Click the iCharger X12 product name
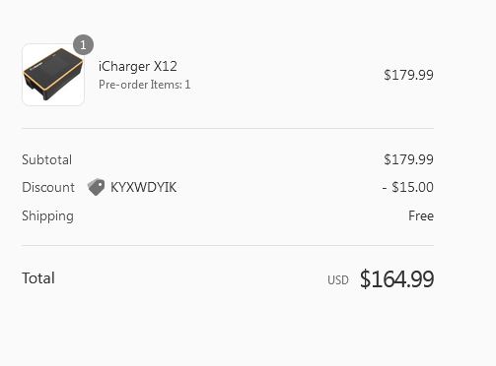Viewport: 496px width, 366px height. (138, 66)
